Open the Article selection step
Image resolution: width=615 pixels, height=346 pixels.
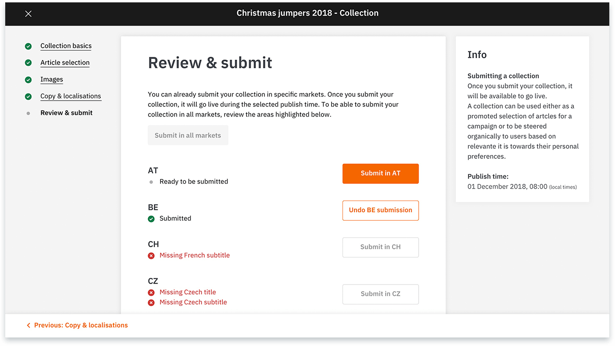[65, 62]
